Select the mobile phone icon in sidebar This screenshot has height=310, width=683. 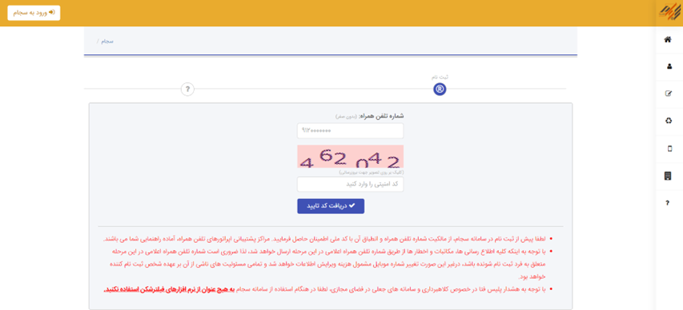(x=669, y=149)
